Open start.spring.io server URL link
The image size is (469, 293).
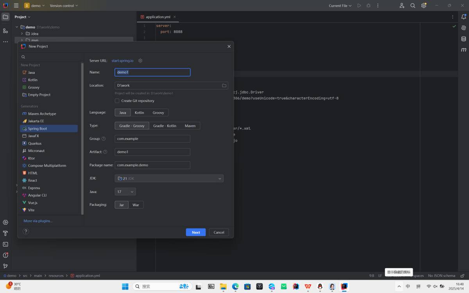click(x=122, y=61)
